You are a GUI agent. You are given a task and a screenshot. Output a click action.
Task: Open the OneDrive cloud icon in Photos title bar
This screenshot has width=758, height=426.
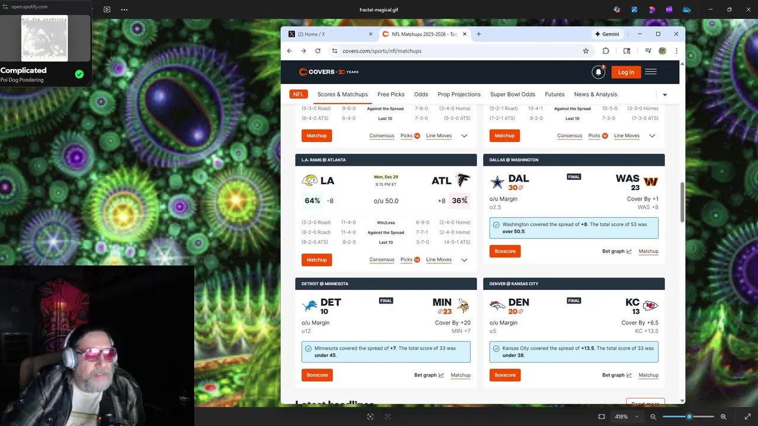coord(687,9)
